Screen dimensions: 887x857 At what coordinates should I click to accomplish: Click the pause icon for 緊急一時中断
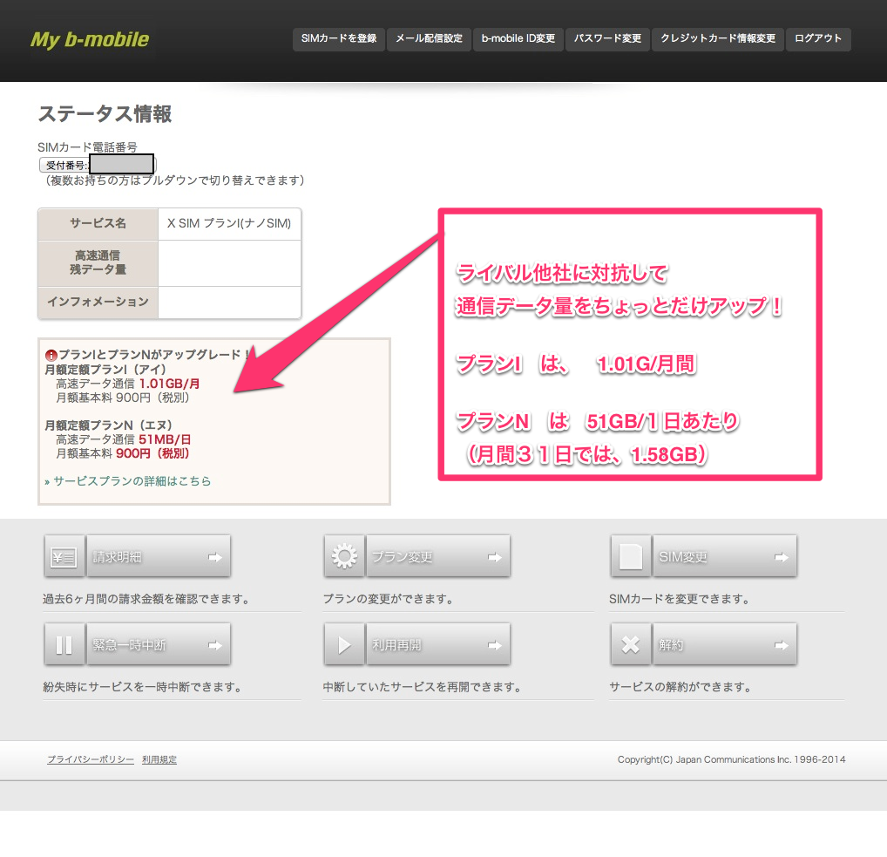coord(64,645)
